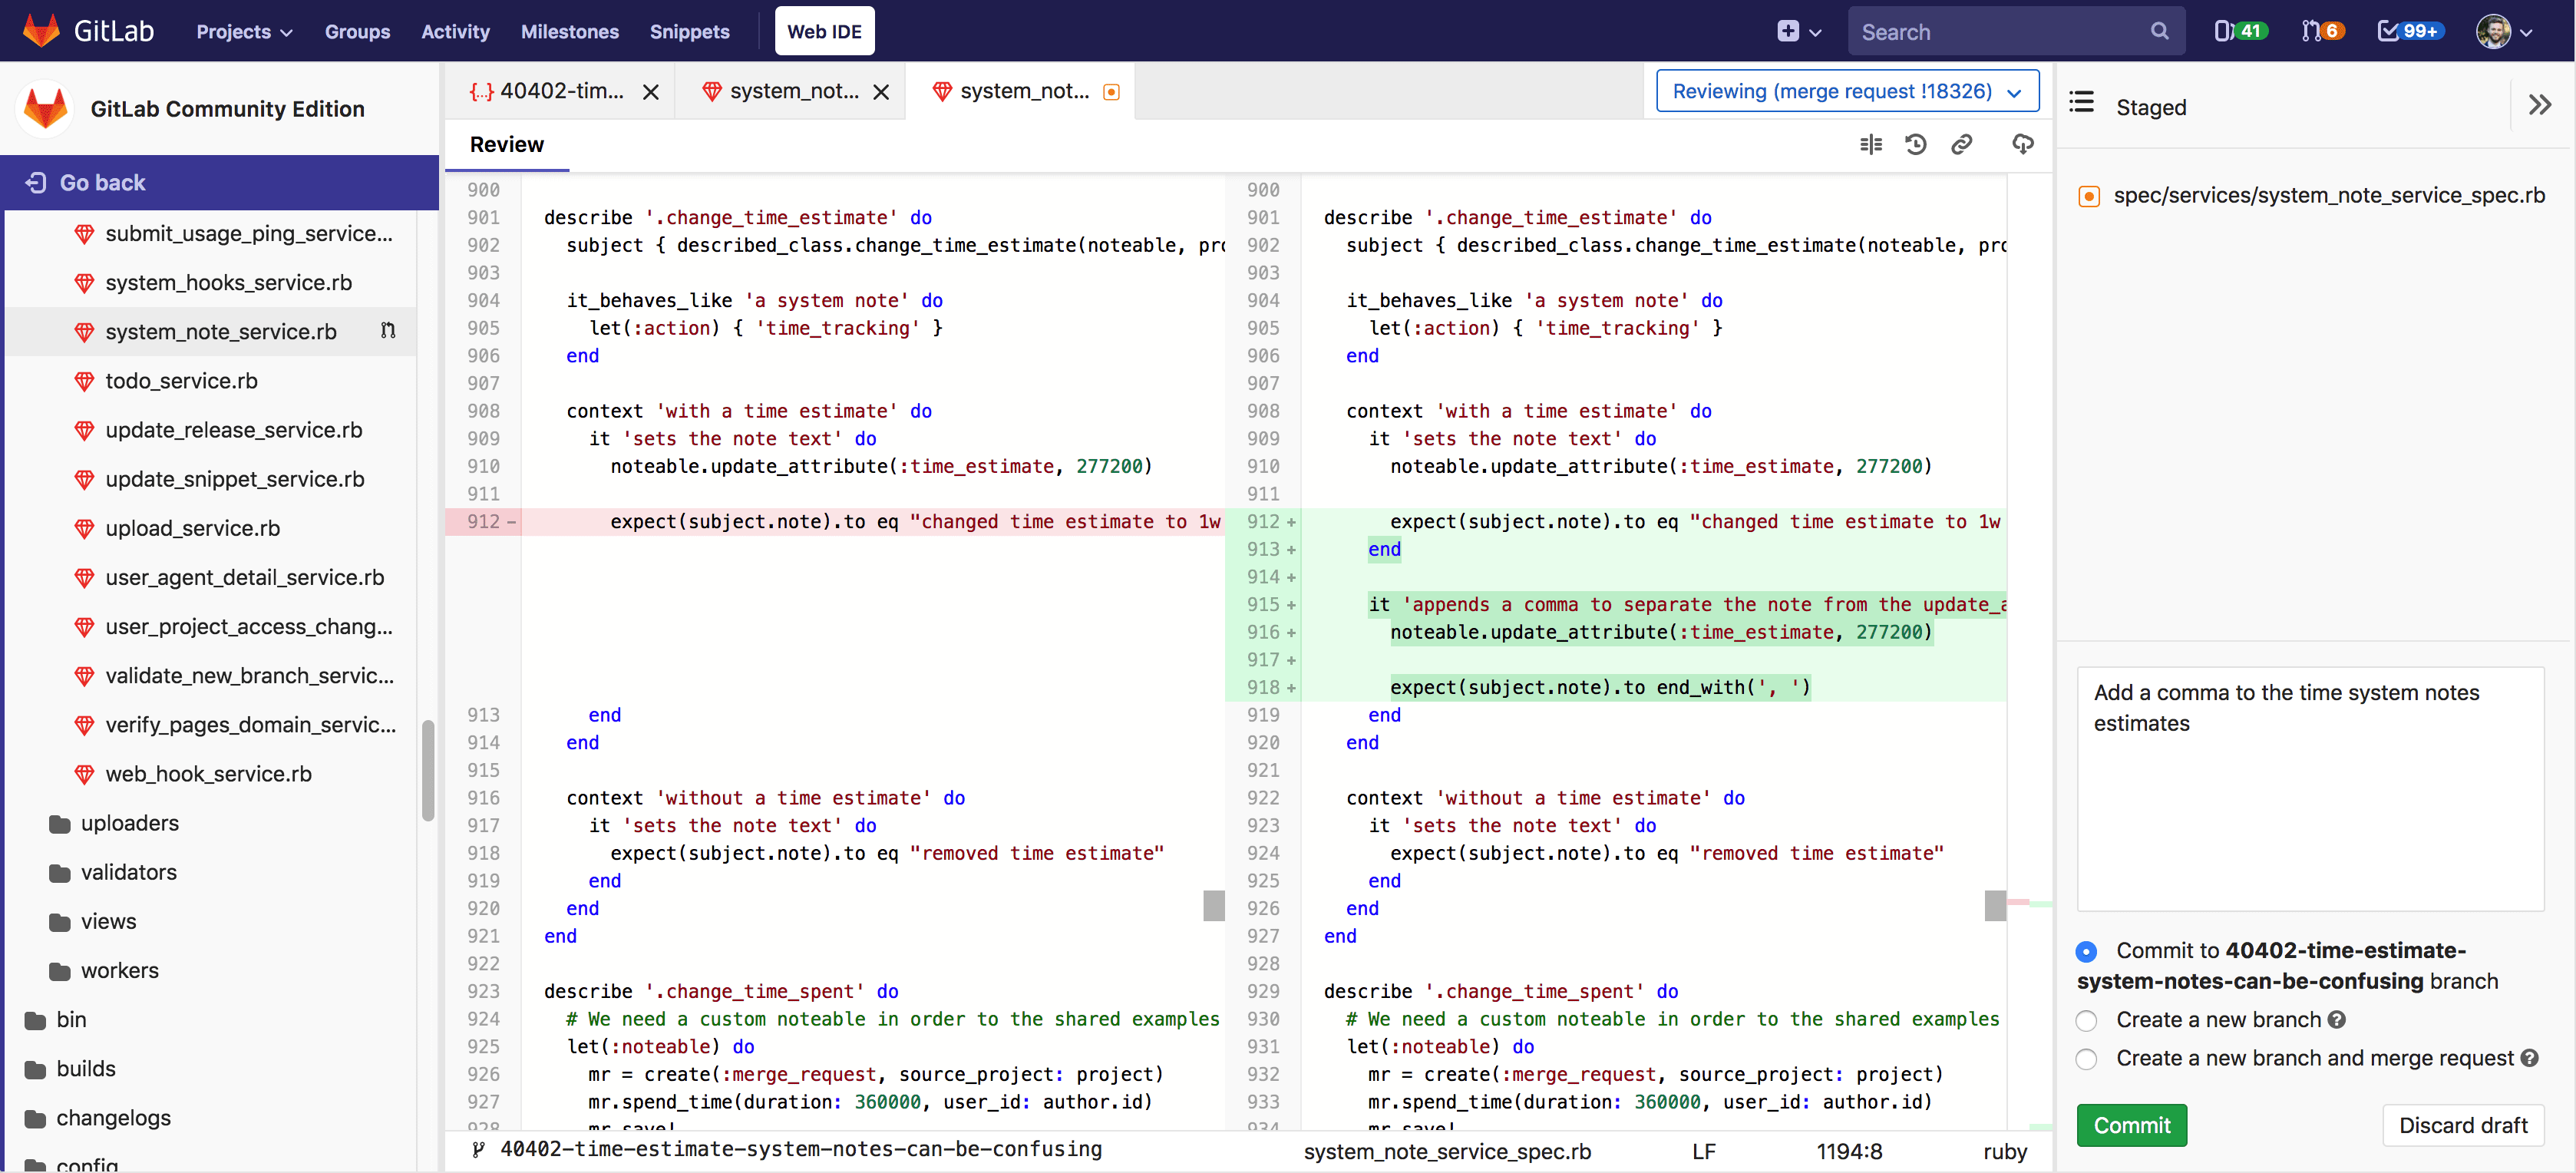Switch to the 40402-tim... file tab
Screen dimensions: 2576x1173
[560, 91]
